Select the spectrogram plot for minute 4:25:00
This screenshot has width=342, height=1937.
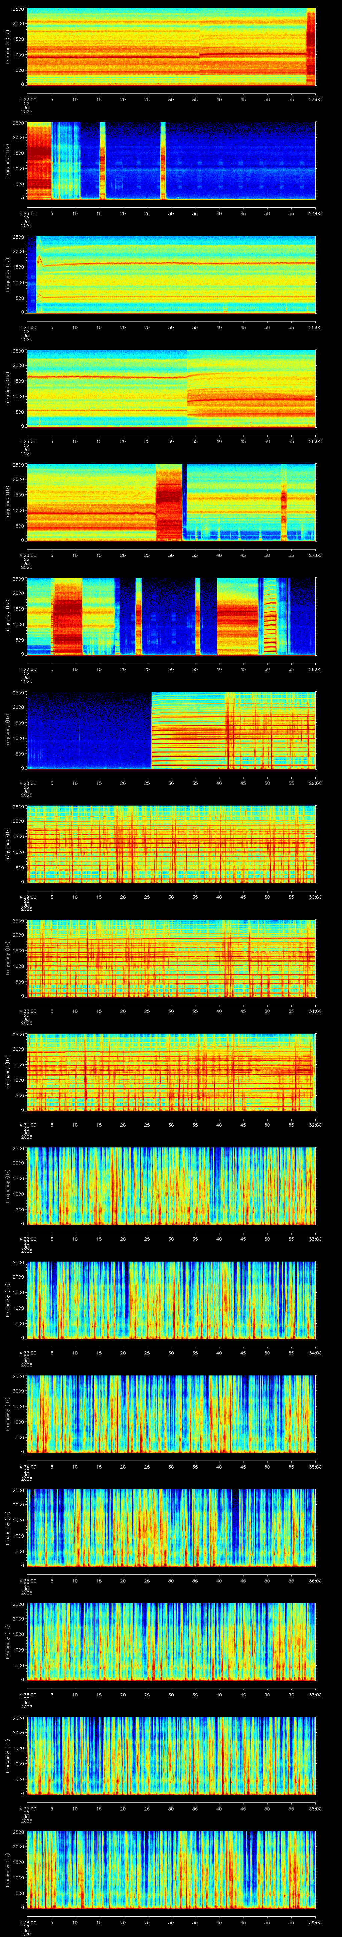pos(171,388)
